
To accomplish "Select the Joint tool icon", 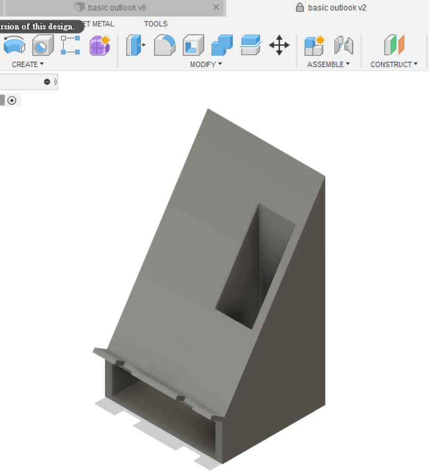I will (344, 45).
